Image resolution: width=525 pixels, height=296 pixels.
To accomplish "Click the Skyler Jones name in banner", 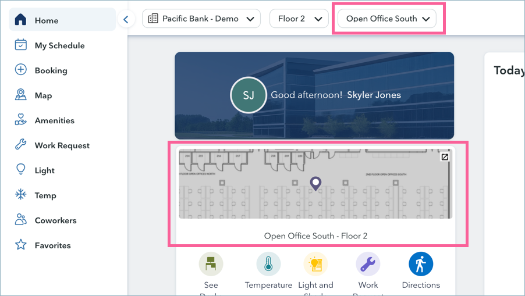I will coord(374,95).
